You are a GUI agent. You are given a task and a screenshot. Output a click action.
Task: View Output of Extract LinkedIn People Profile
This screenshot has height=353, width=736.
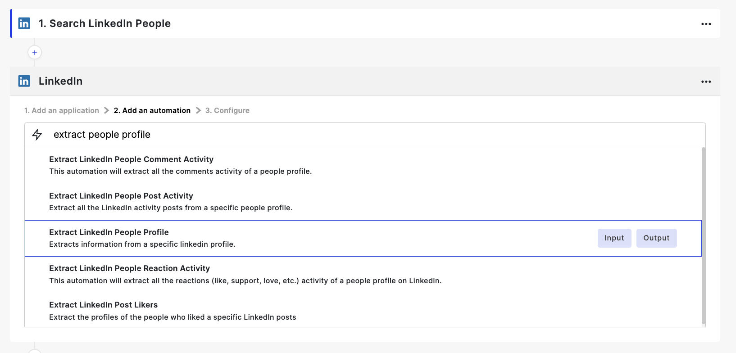tap(656, 238)
